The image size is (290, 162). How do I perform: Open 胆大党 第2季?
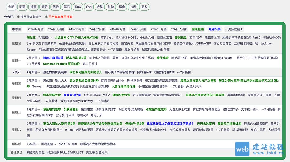pyautogui.click(x=72, y=95)
